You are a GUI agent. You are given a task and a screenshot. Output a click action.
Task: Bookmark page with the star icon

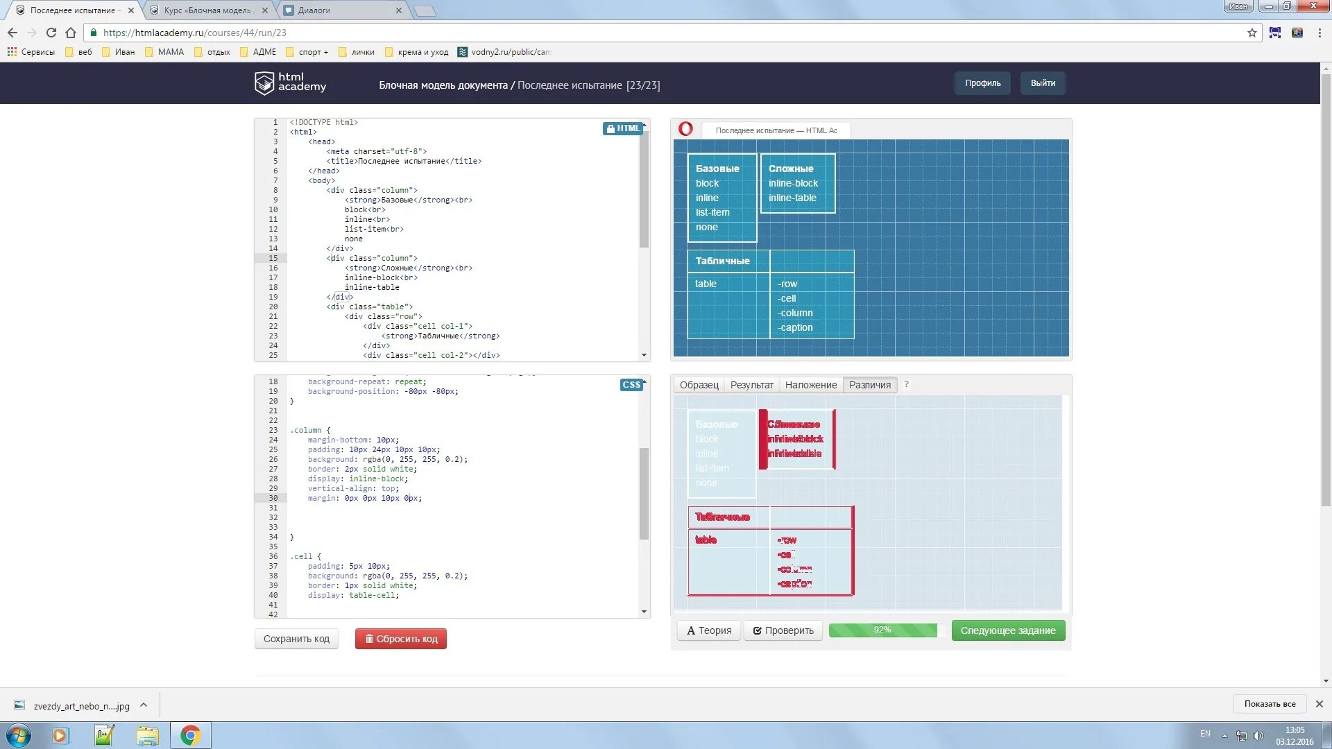tap(1252, 33)
